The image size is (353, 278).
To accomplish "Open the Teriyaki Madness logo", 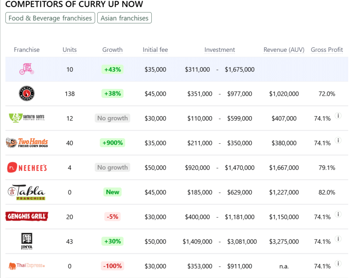I will (x=27, y=93).
